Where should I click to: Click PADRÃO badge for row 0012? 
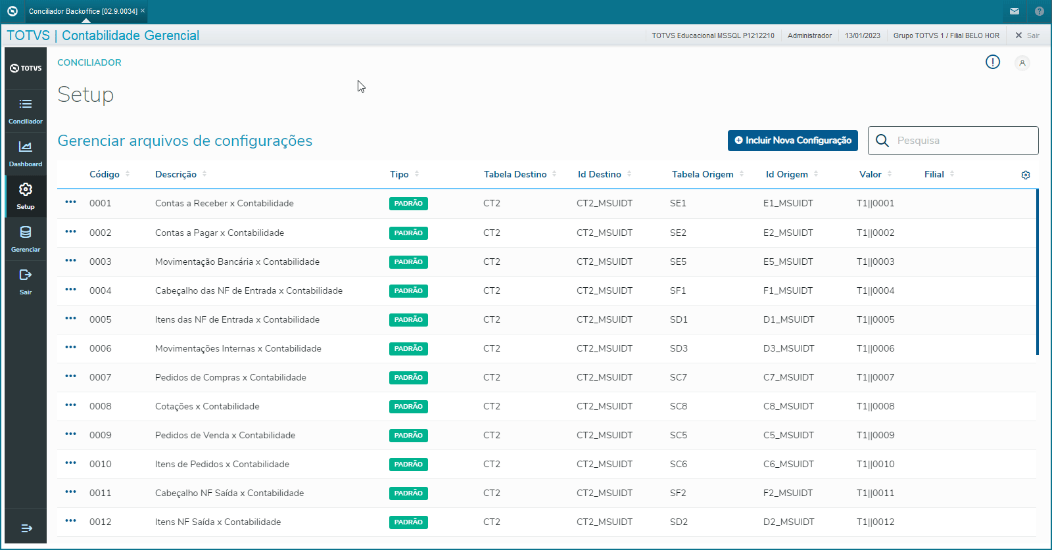(x=408, y=522)
